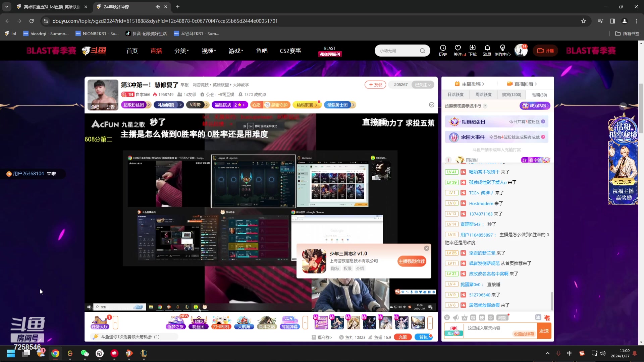Click 成为钻粉 button
This screenshot has width=644, height=362.
tap(535, 106)
